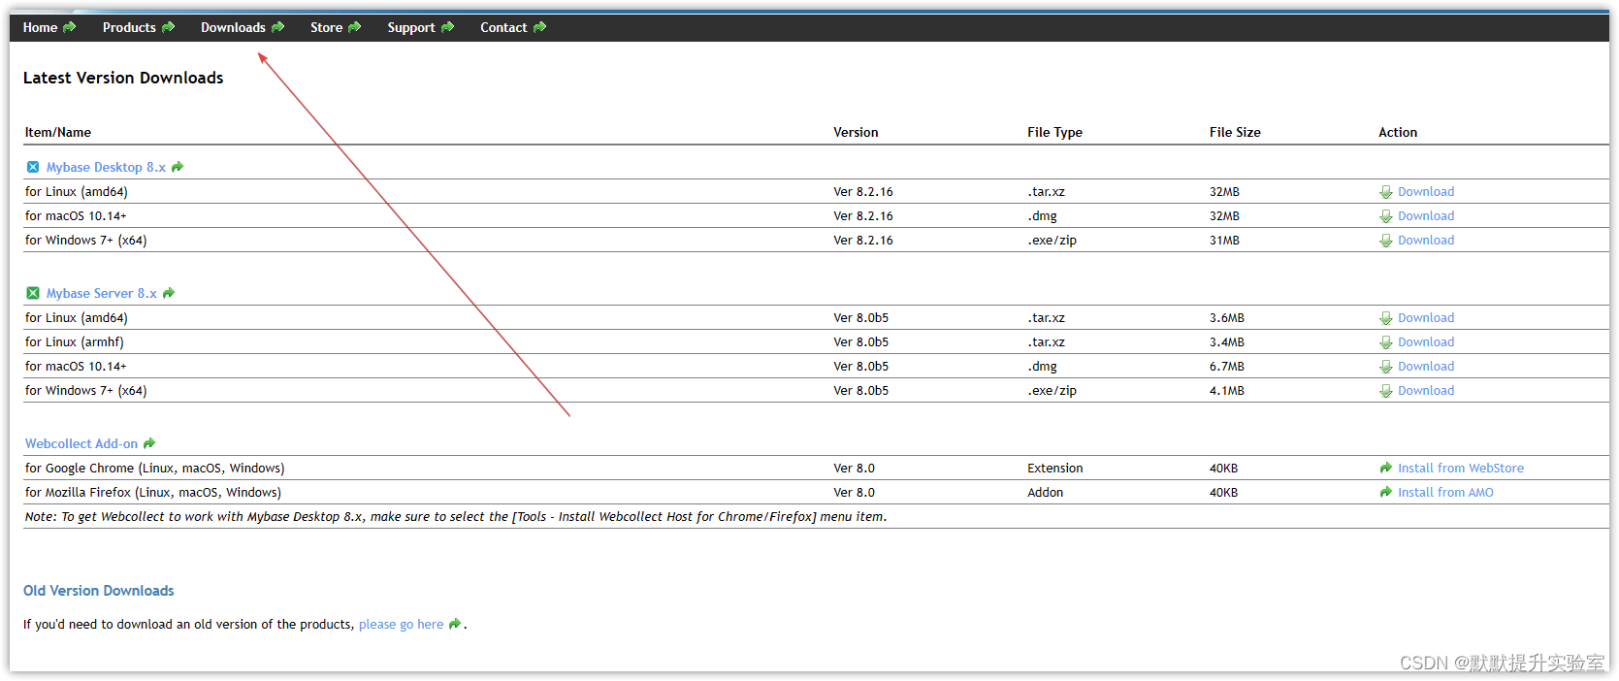Click download icon for Desktop macOS 10.14+
Viewport: 1619px width, 681px height.
(x=1386, y=216)
